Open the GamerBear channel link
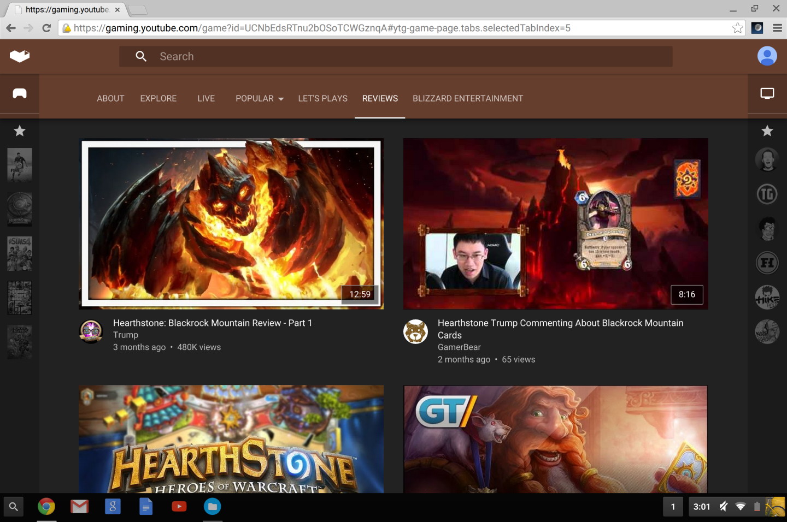The width and height of the screenshot is (787, 522). pyautogui.click(x=459, y=347)
